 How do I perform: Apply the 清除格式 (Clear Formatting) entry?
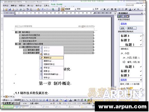click(x=131, y=49)
